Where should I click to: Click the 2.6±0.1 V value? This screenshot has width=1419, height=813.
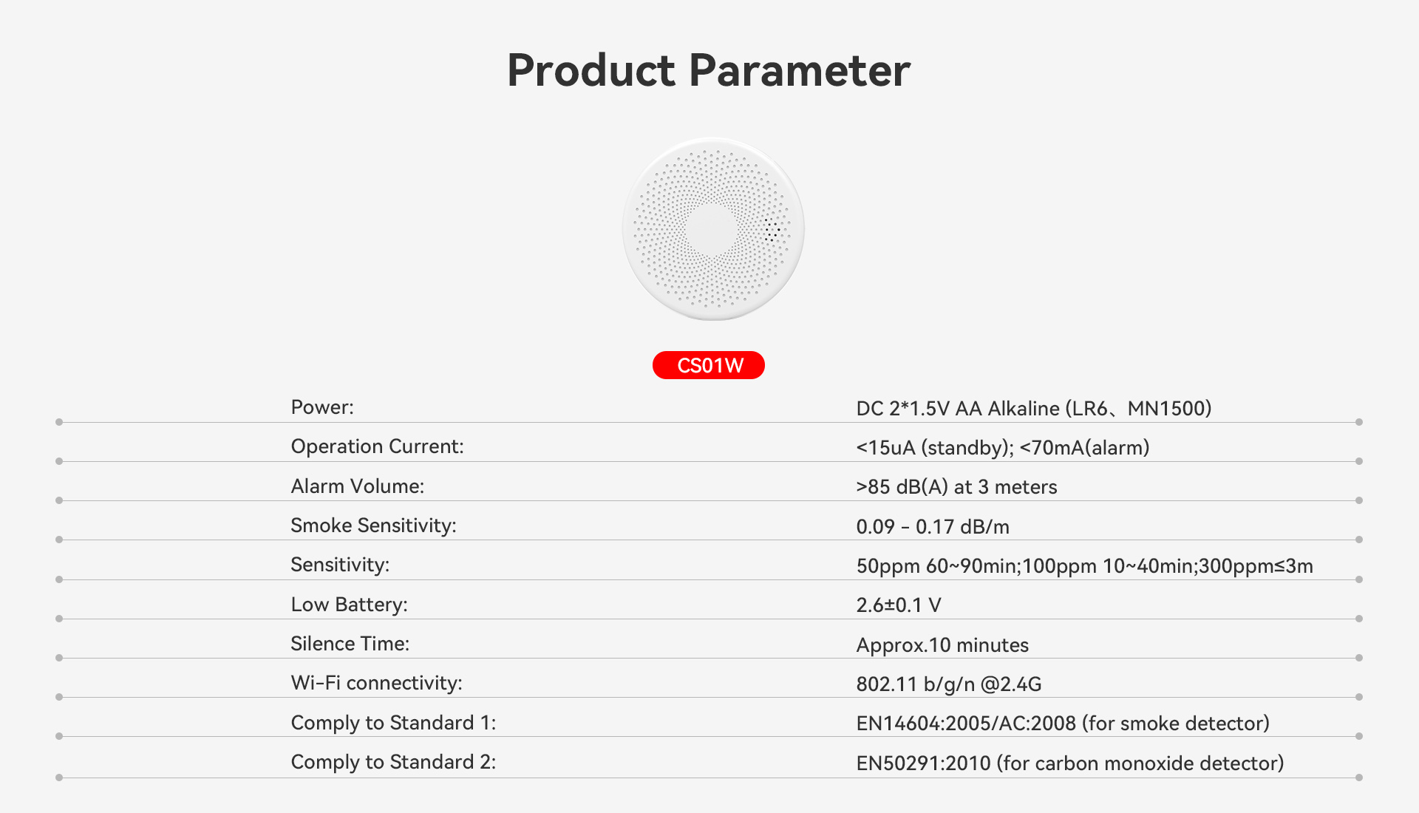point(898,605)
